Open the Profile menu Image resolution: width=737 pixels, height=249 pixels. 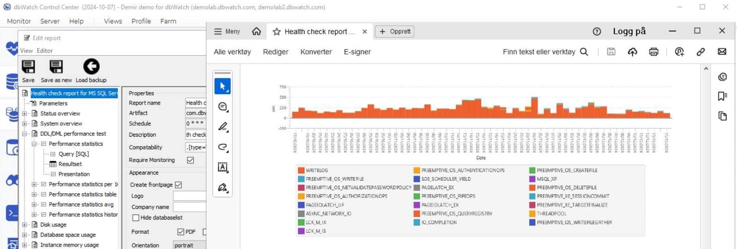[x=141, y=21]
